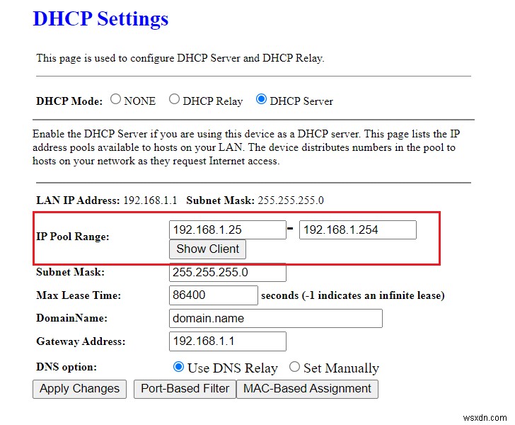Viewport: 515px width, 425px height.
Task: Click the DNS option label
Action: [x=66, y=367]
